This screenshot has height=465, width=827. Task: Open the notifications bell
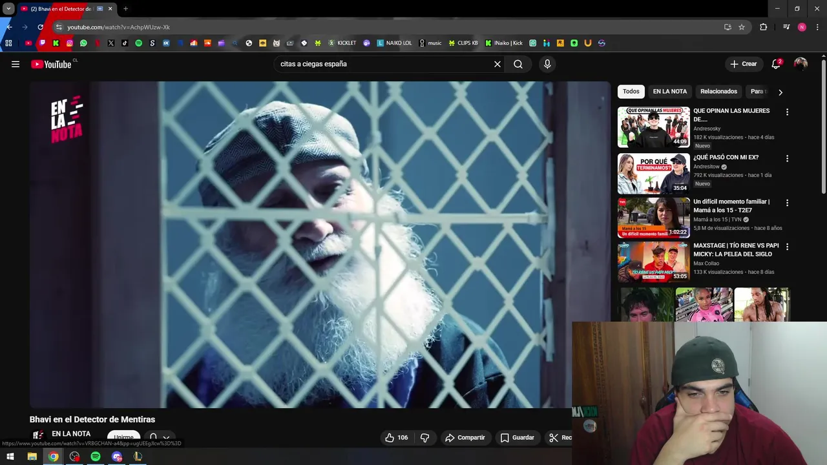[x=776, y=64]
